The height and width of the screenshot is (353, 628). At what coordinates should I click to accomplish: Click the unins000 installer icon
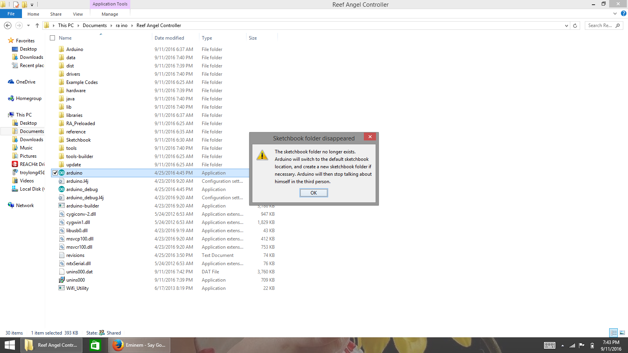point(62,280)
